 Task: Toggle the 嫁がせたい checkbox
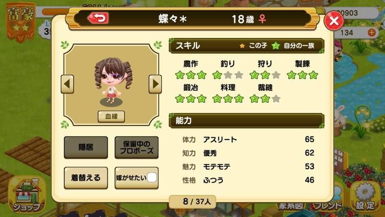click(x=152, y=177)
